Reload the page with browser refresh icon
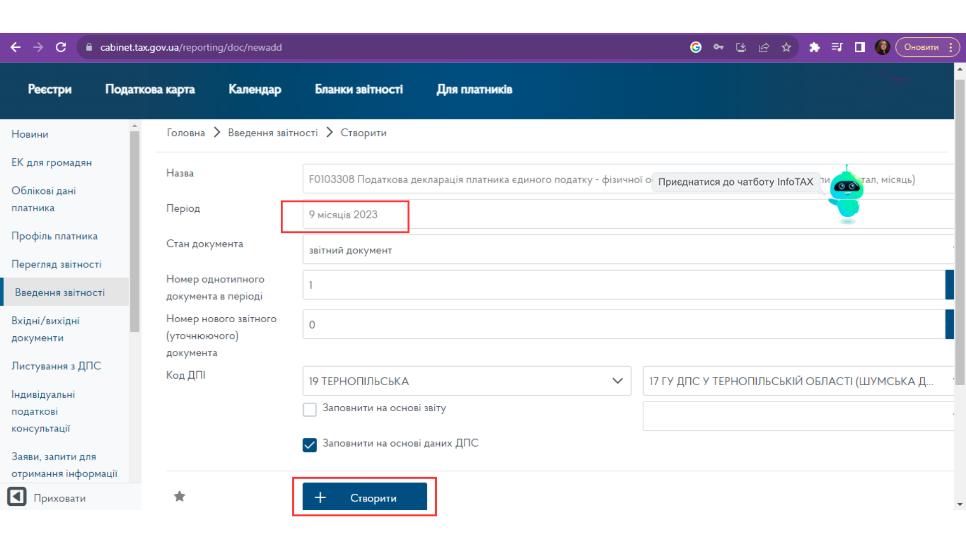Screen dimensions: 966x543 tap(61, 47)
